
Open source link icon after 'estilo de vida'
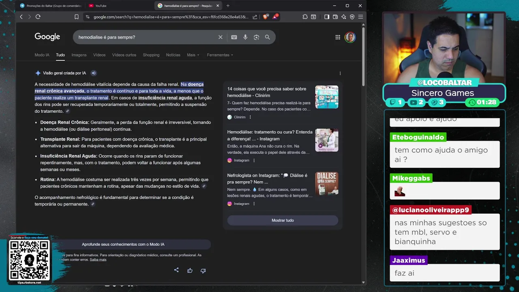[x=204, y=186]
